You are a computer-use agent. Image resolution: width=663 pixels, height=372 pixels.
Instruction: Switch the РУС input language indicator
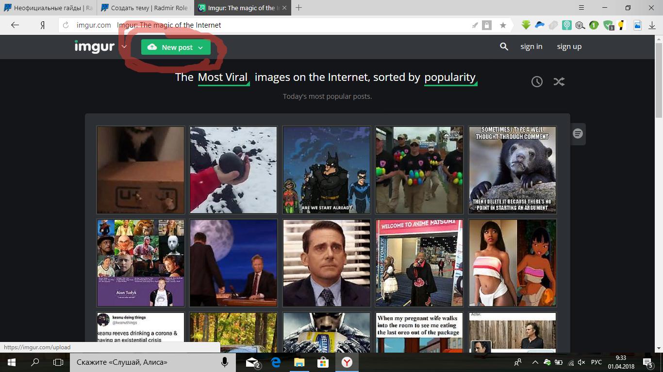pos(597,362)
